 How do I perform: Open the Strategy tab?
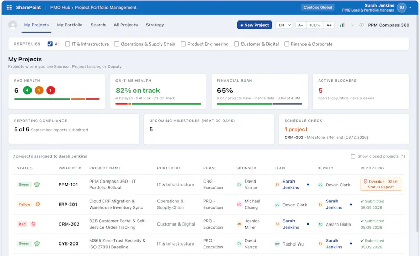tap(155, 25)
